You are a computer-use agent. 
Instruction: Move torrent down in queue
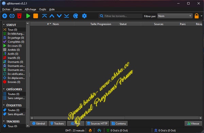(59, 16)
